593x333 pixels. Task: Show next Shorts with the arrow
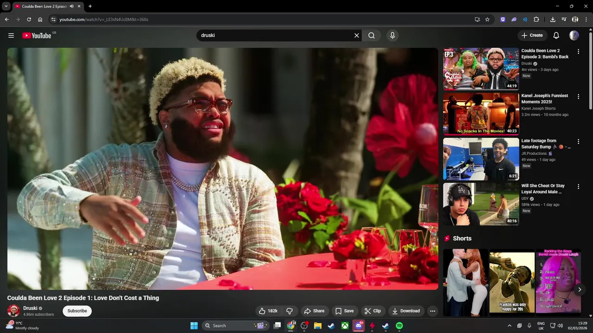click(x=579, y=290)
